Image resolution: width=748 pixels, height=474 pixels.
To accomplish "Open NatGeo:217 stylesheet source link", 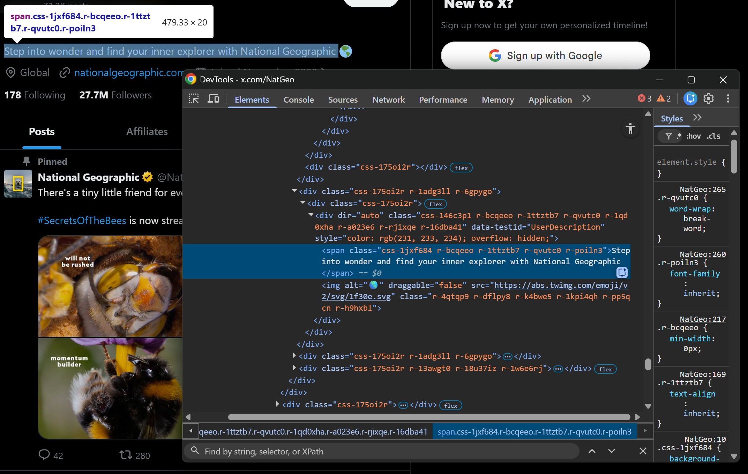I will click(x=703, y=319).
